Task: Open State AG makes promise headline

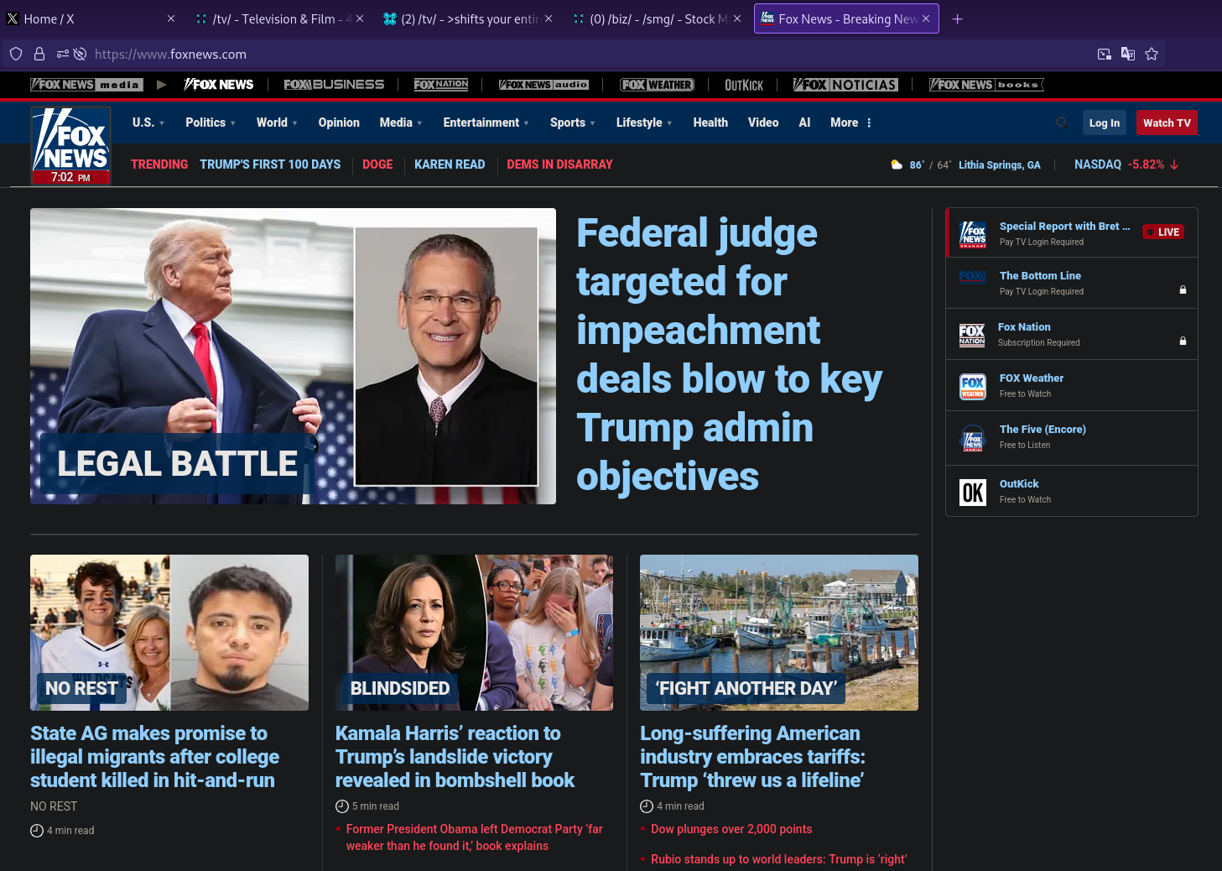Action: pyautogui.click(x=155, y=757)
